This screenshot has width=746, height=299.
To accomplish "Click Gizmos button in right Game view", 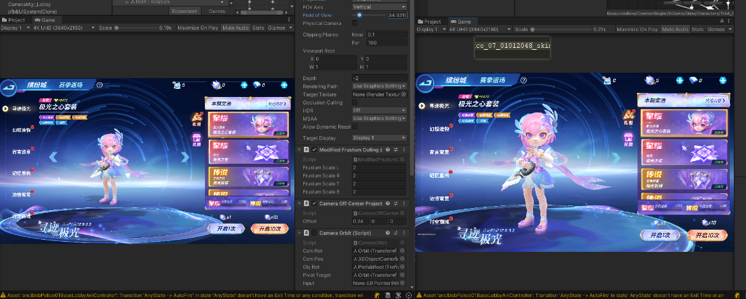I will coord(716,30).
